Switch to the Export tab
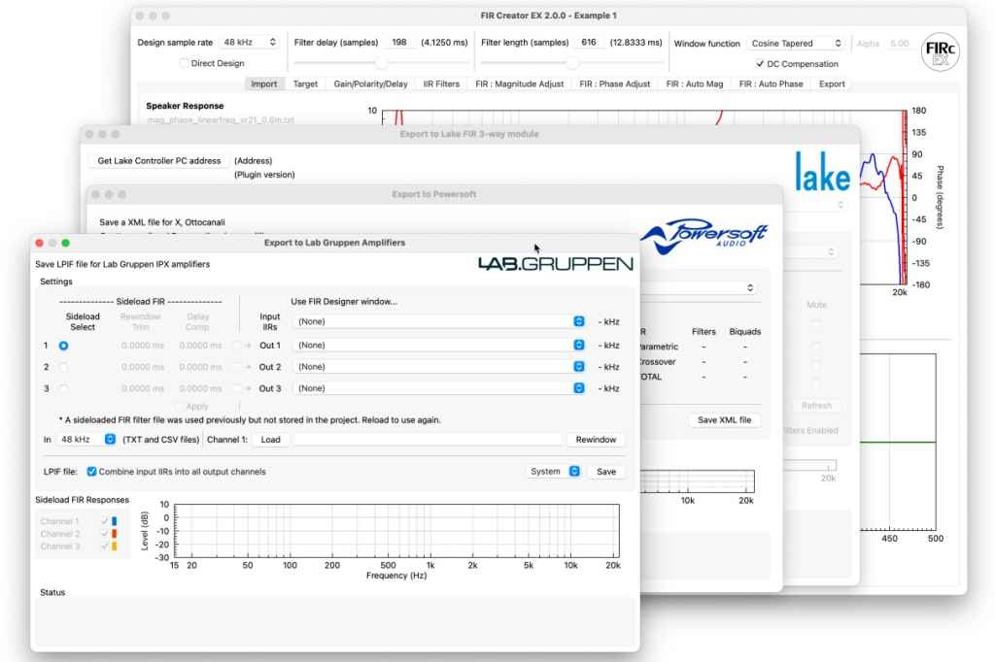This screenshot has width=995, height=662. click(832, 83)
